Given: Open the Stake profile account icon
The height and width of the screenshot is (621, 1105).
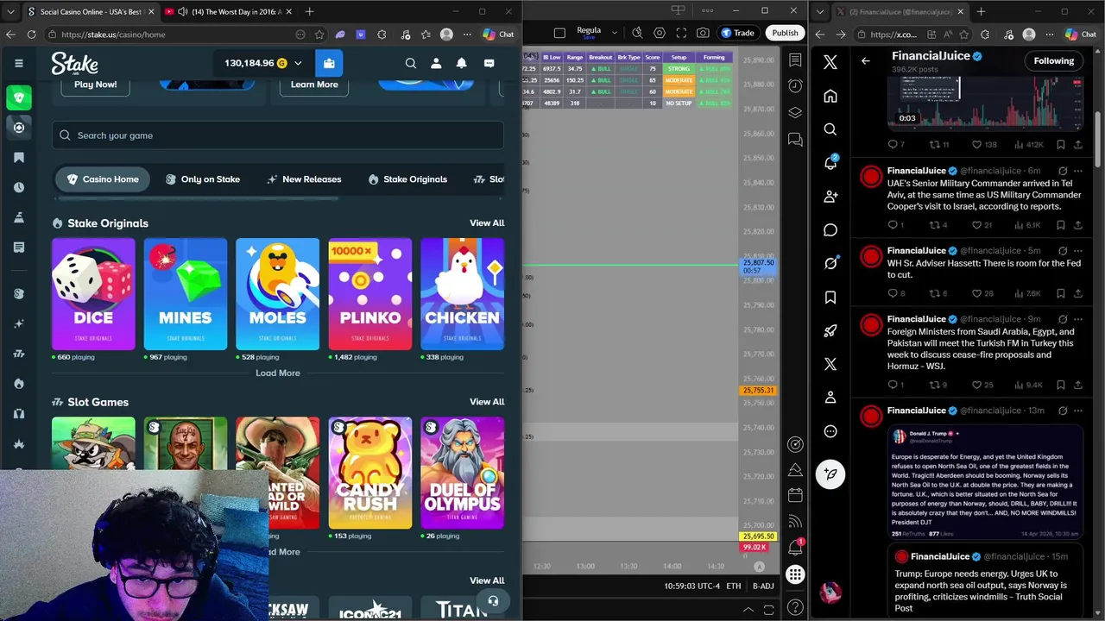Looking at the screenshot, I should click(x=436, y=63).
